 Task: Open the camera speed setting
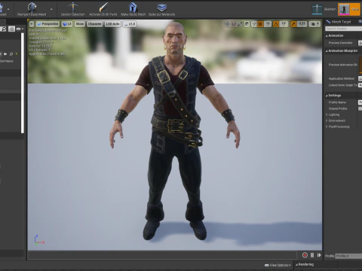pos(314,24)
